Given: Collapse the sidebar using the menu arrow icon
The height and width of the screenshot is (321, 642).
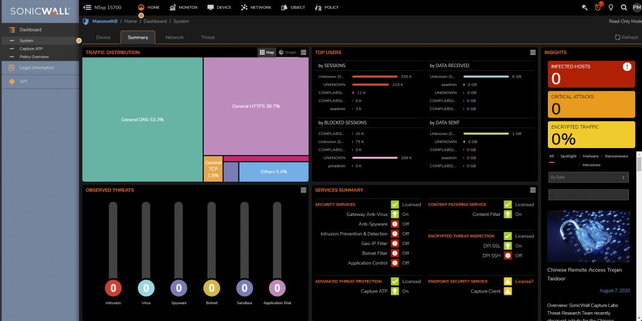Looking at the screenshot, I should tap(87, 7).
